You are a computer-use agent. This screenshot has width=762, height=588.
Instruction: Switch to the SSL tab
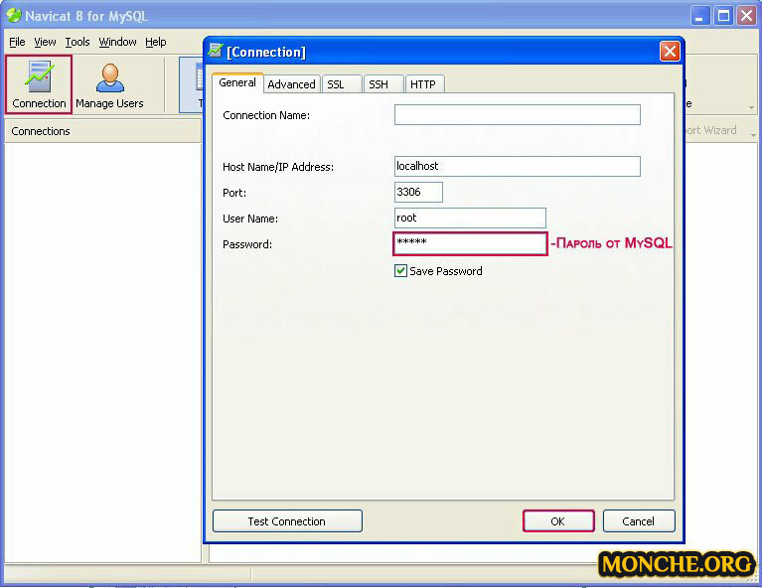coord(336,84)
